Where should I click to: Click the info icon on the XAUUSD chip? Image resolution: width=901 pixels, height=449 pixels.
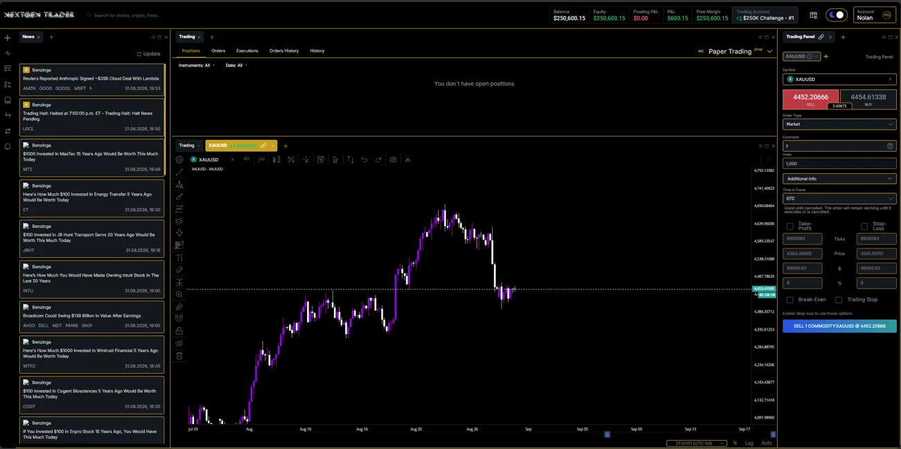tap(810, 56)
